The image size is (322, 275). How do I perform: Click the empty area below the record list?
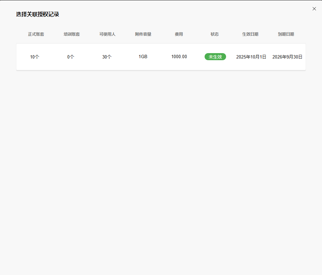click(x=161, y=168)
